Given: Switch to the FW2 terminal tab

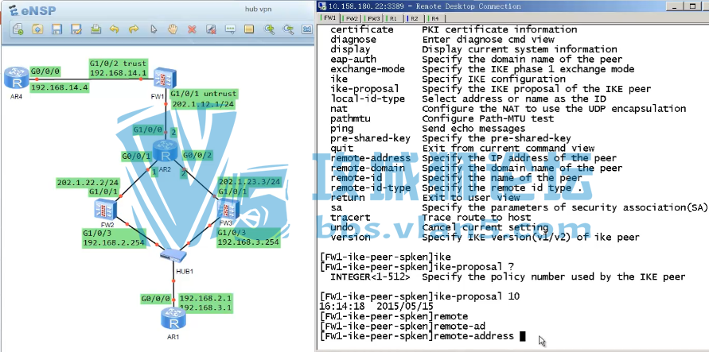Looking at the screenshot, I should (x=351, y=18).
